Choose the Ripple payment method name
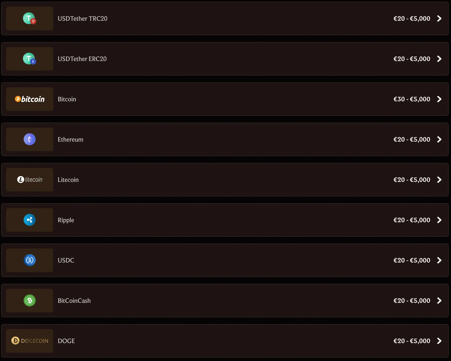The width and height of the screenshot is (451, 361). click(x=66, y=220)
